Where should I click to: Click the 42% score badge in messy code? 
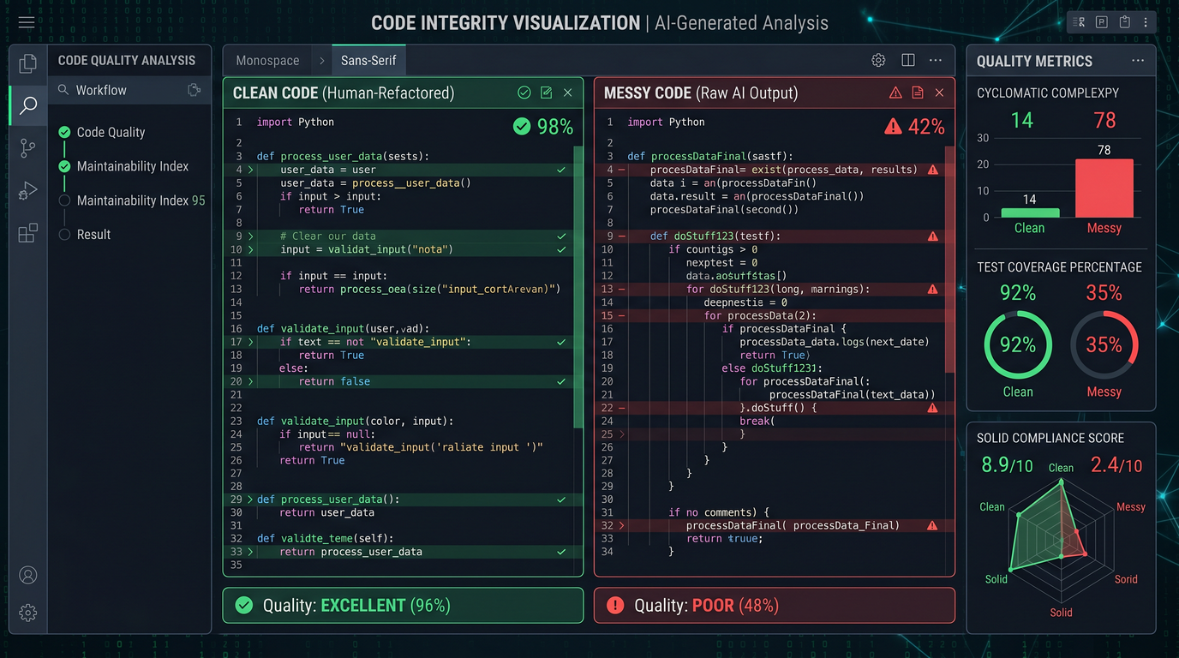tap(914, 127)
